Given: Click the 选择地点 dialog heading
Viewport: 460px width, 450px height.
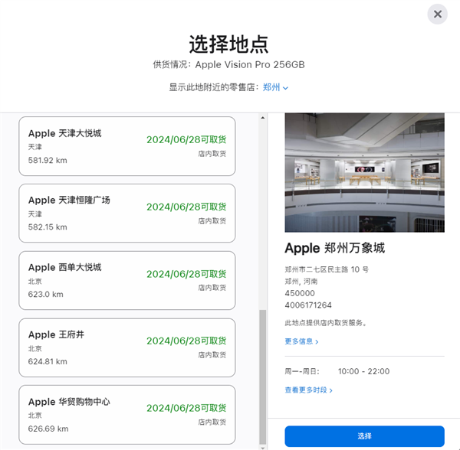Looking at the screenshot, I should 229,44.
